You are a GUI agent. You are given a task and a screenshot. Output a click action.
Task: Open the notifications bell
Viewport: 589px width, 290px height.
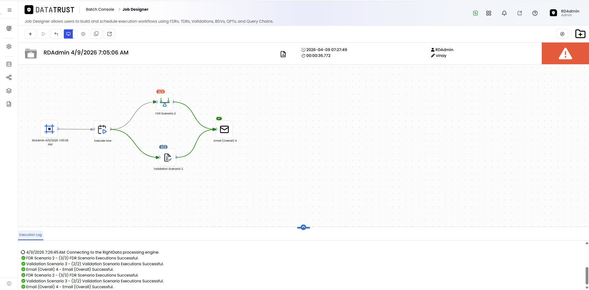(x=504, y=13)
